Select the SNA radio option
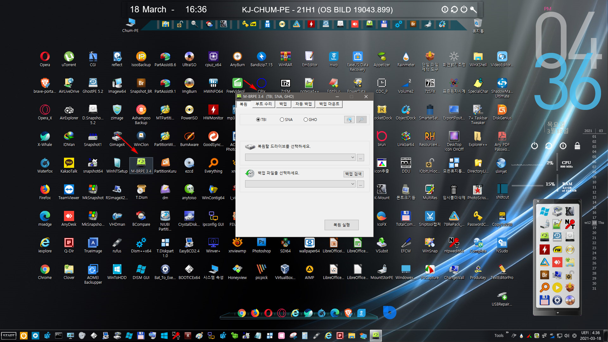Viewport: 608px width, 342px height. (286, 120)
